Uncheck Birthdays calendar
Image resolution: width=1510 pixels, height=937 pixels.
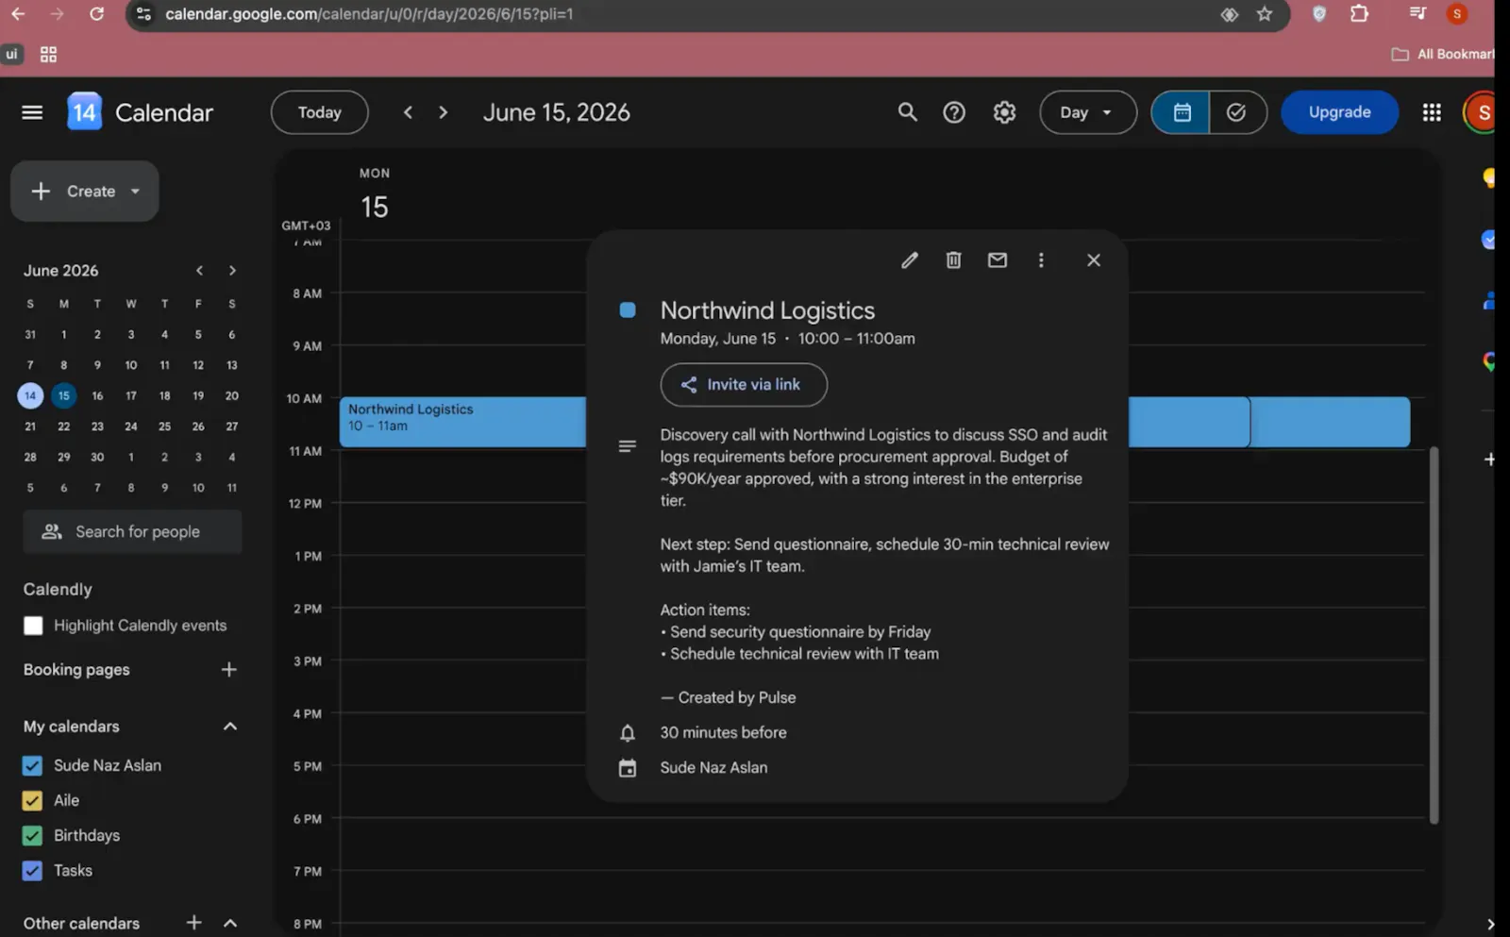pos(32,835)
